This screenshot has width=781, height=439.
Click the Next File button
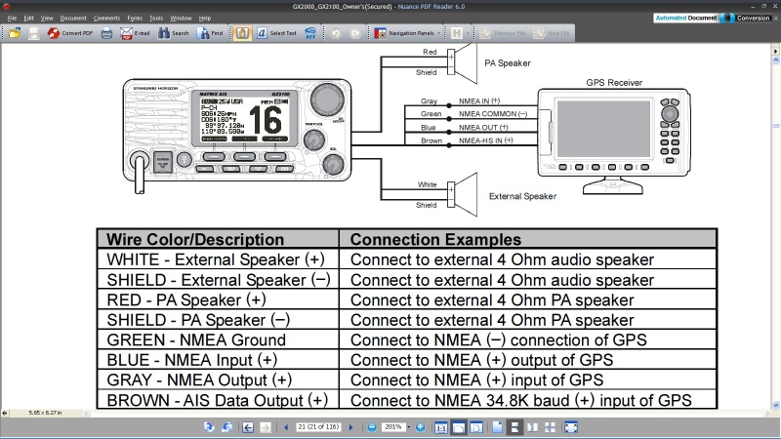click(552, 33)
